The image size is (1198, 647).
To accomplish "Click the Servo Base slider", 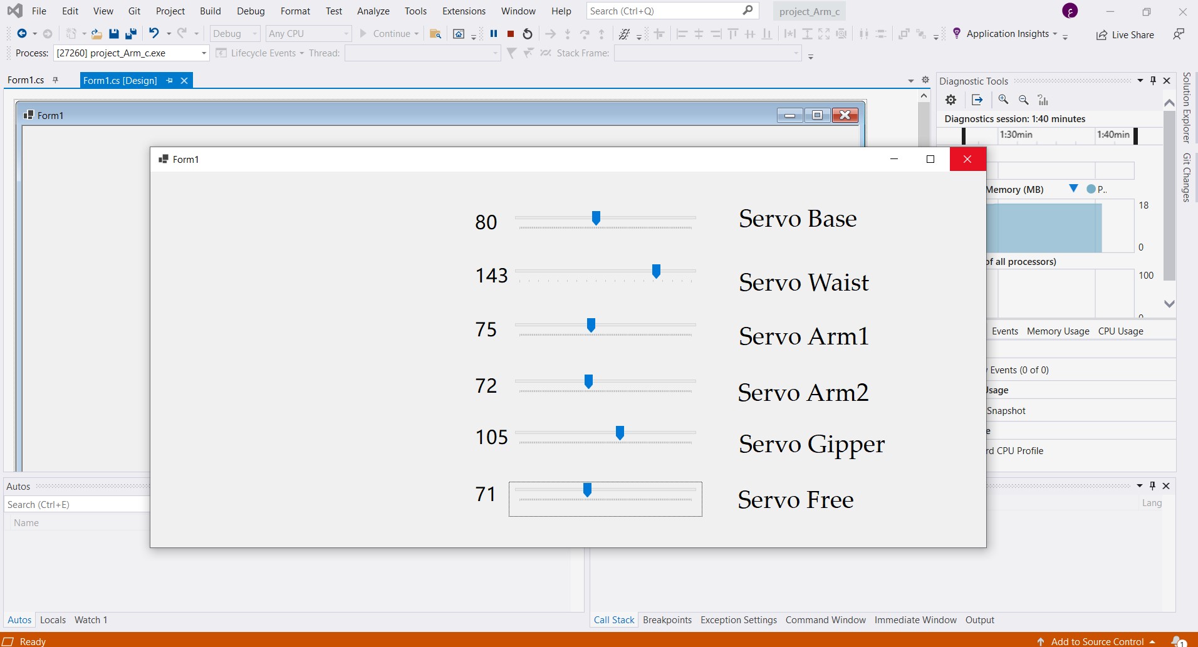I will [x=605, y=220].
